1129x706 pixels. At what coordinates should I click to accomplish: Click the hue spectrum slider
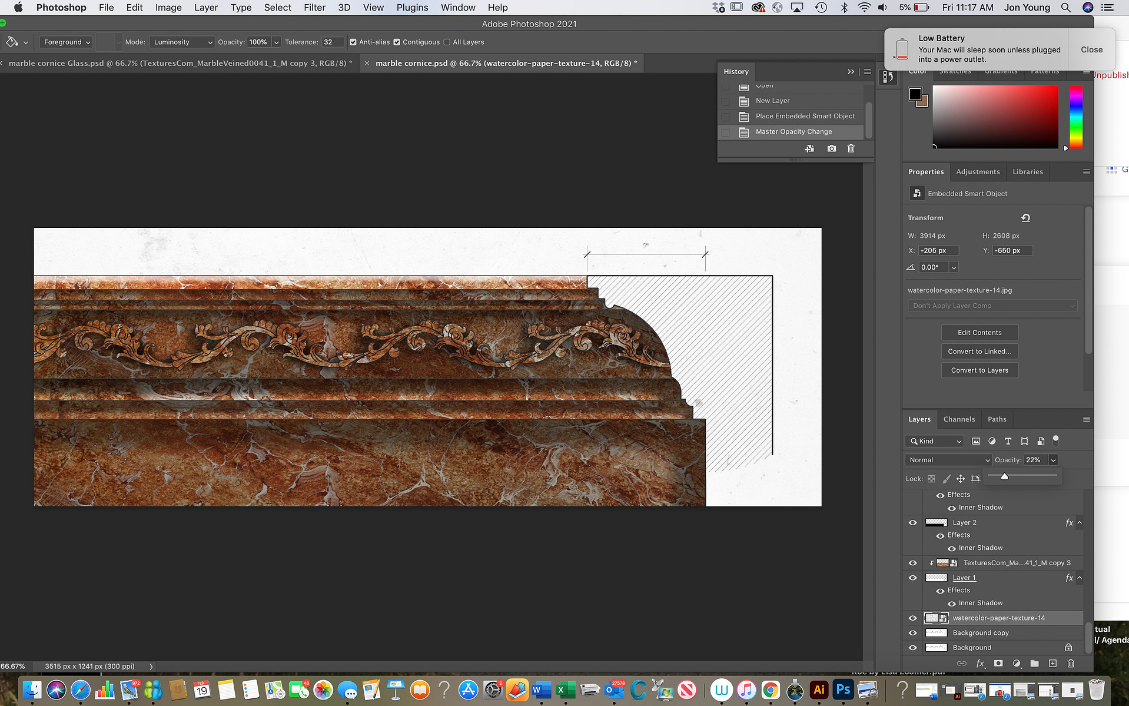(1076, 117)
